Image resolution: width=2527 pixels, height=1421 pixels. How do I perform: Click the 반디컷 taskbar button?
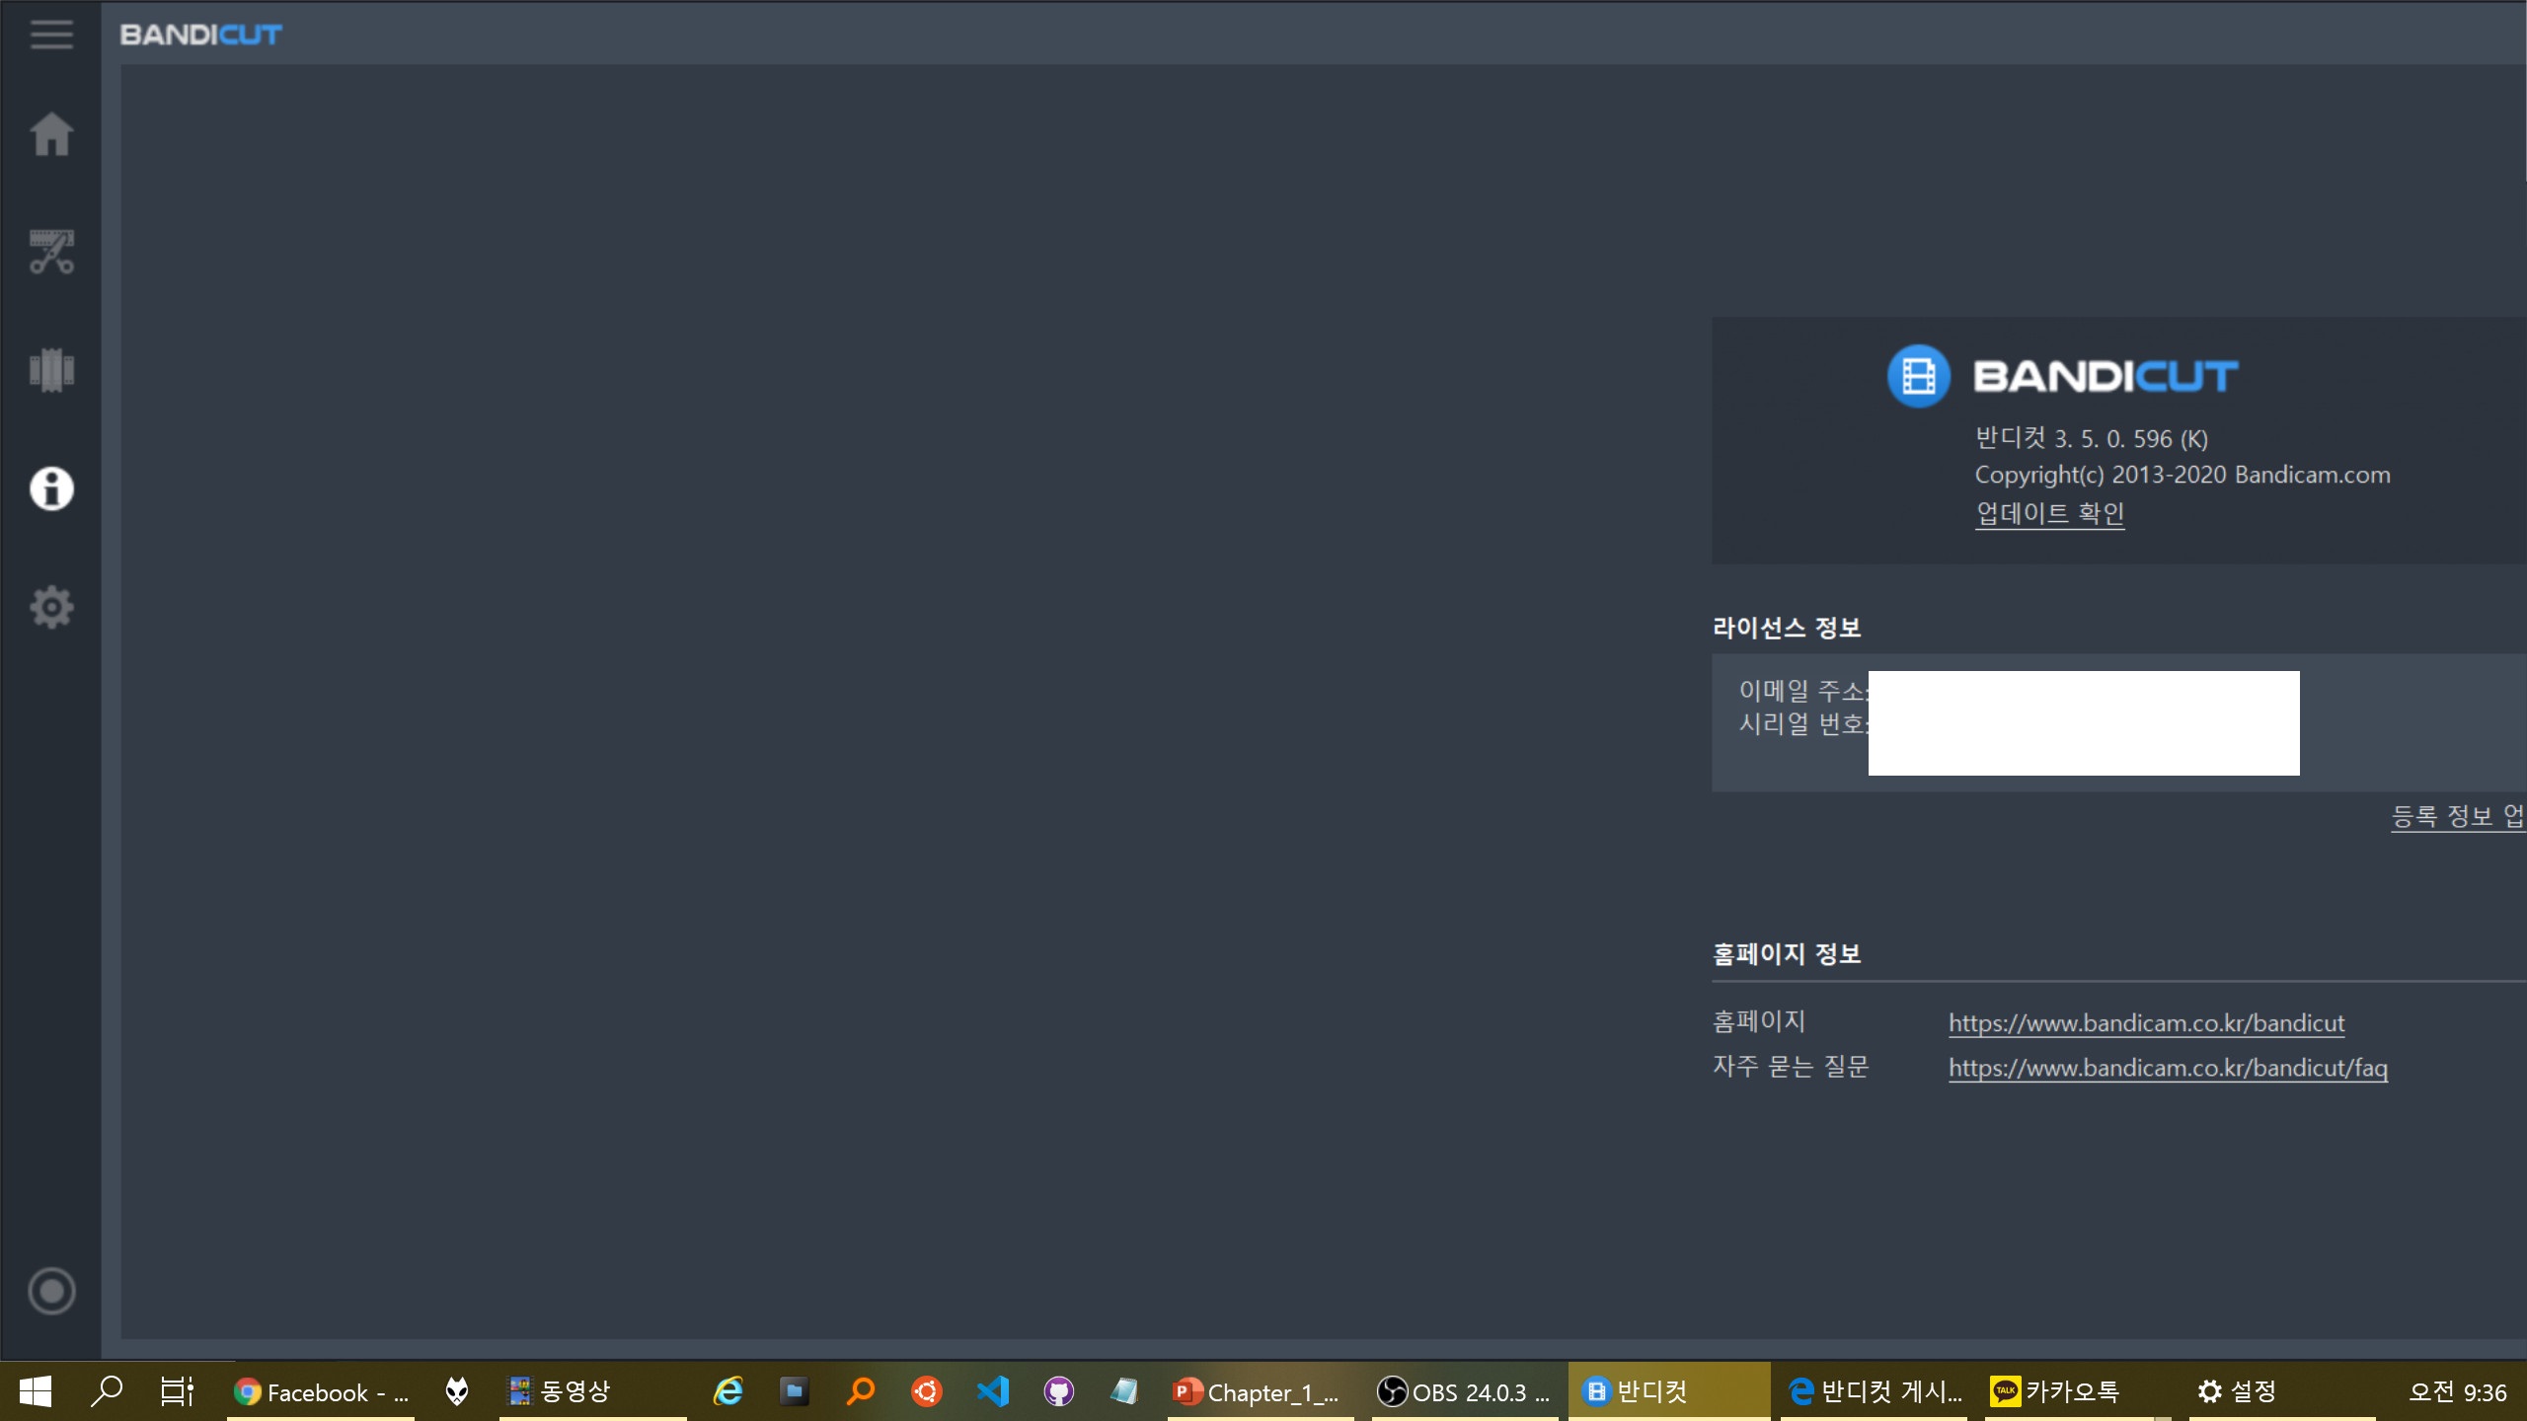(x=1668, y=1392)
